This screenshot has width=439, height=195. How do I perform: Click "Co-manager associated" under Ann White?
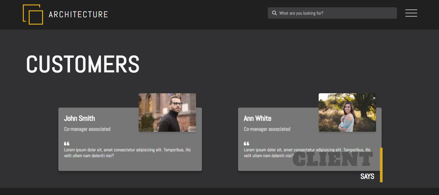(267, 129)
